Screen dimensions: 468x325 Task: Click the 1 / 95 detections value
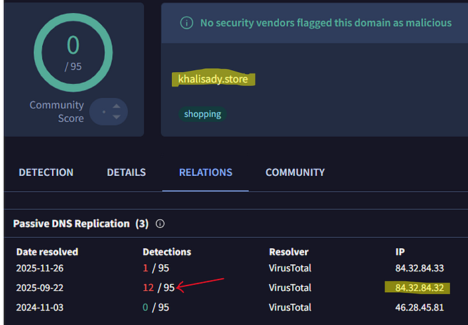(x=156, y=268)
